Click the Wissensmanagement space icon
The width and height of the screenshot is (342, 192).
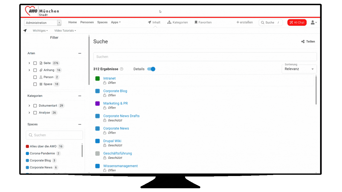pos(98,166)
